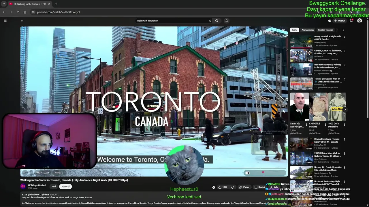Open options for CHIPOTLE #shorts
The image size is (369, 207).
pos(325,124)
